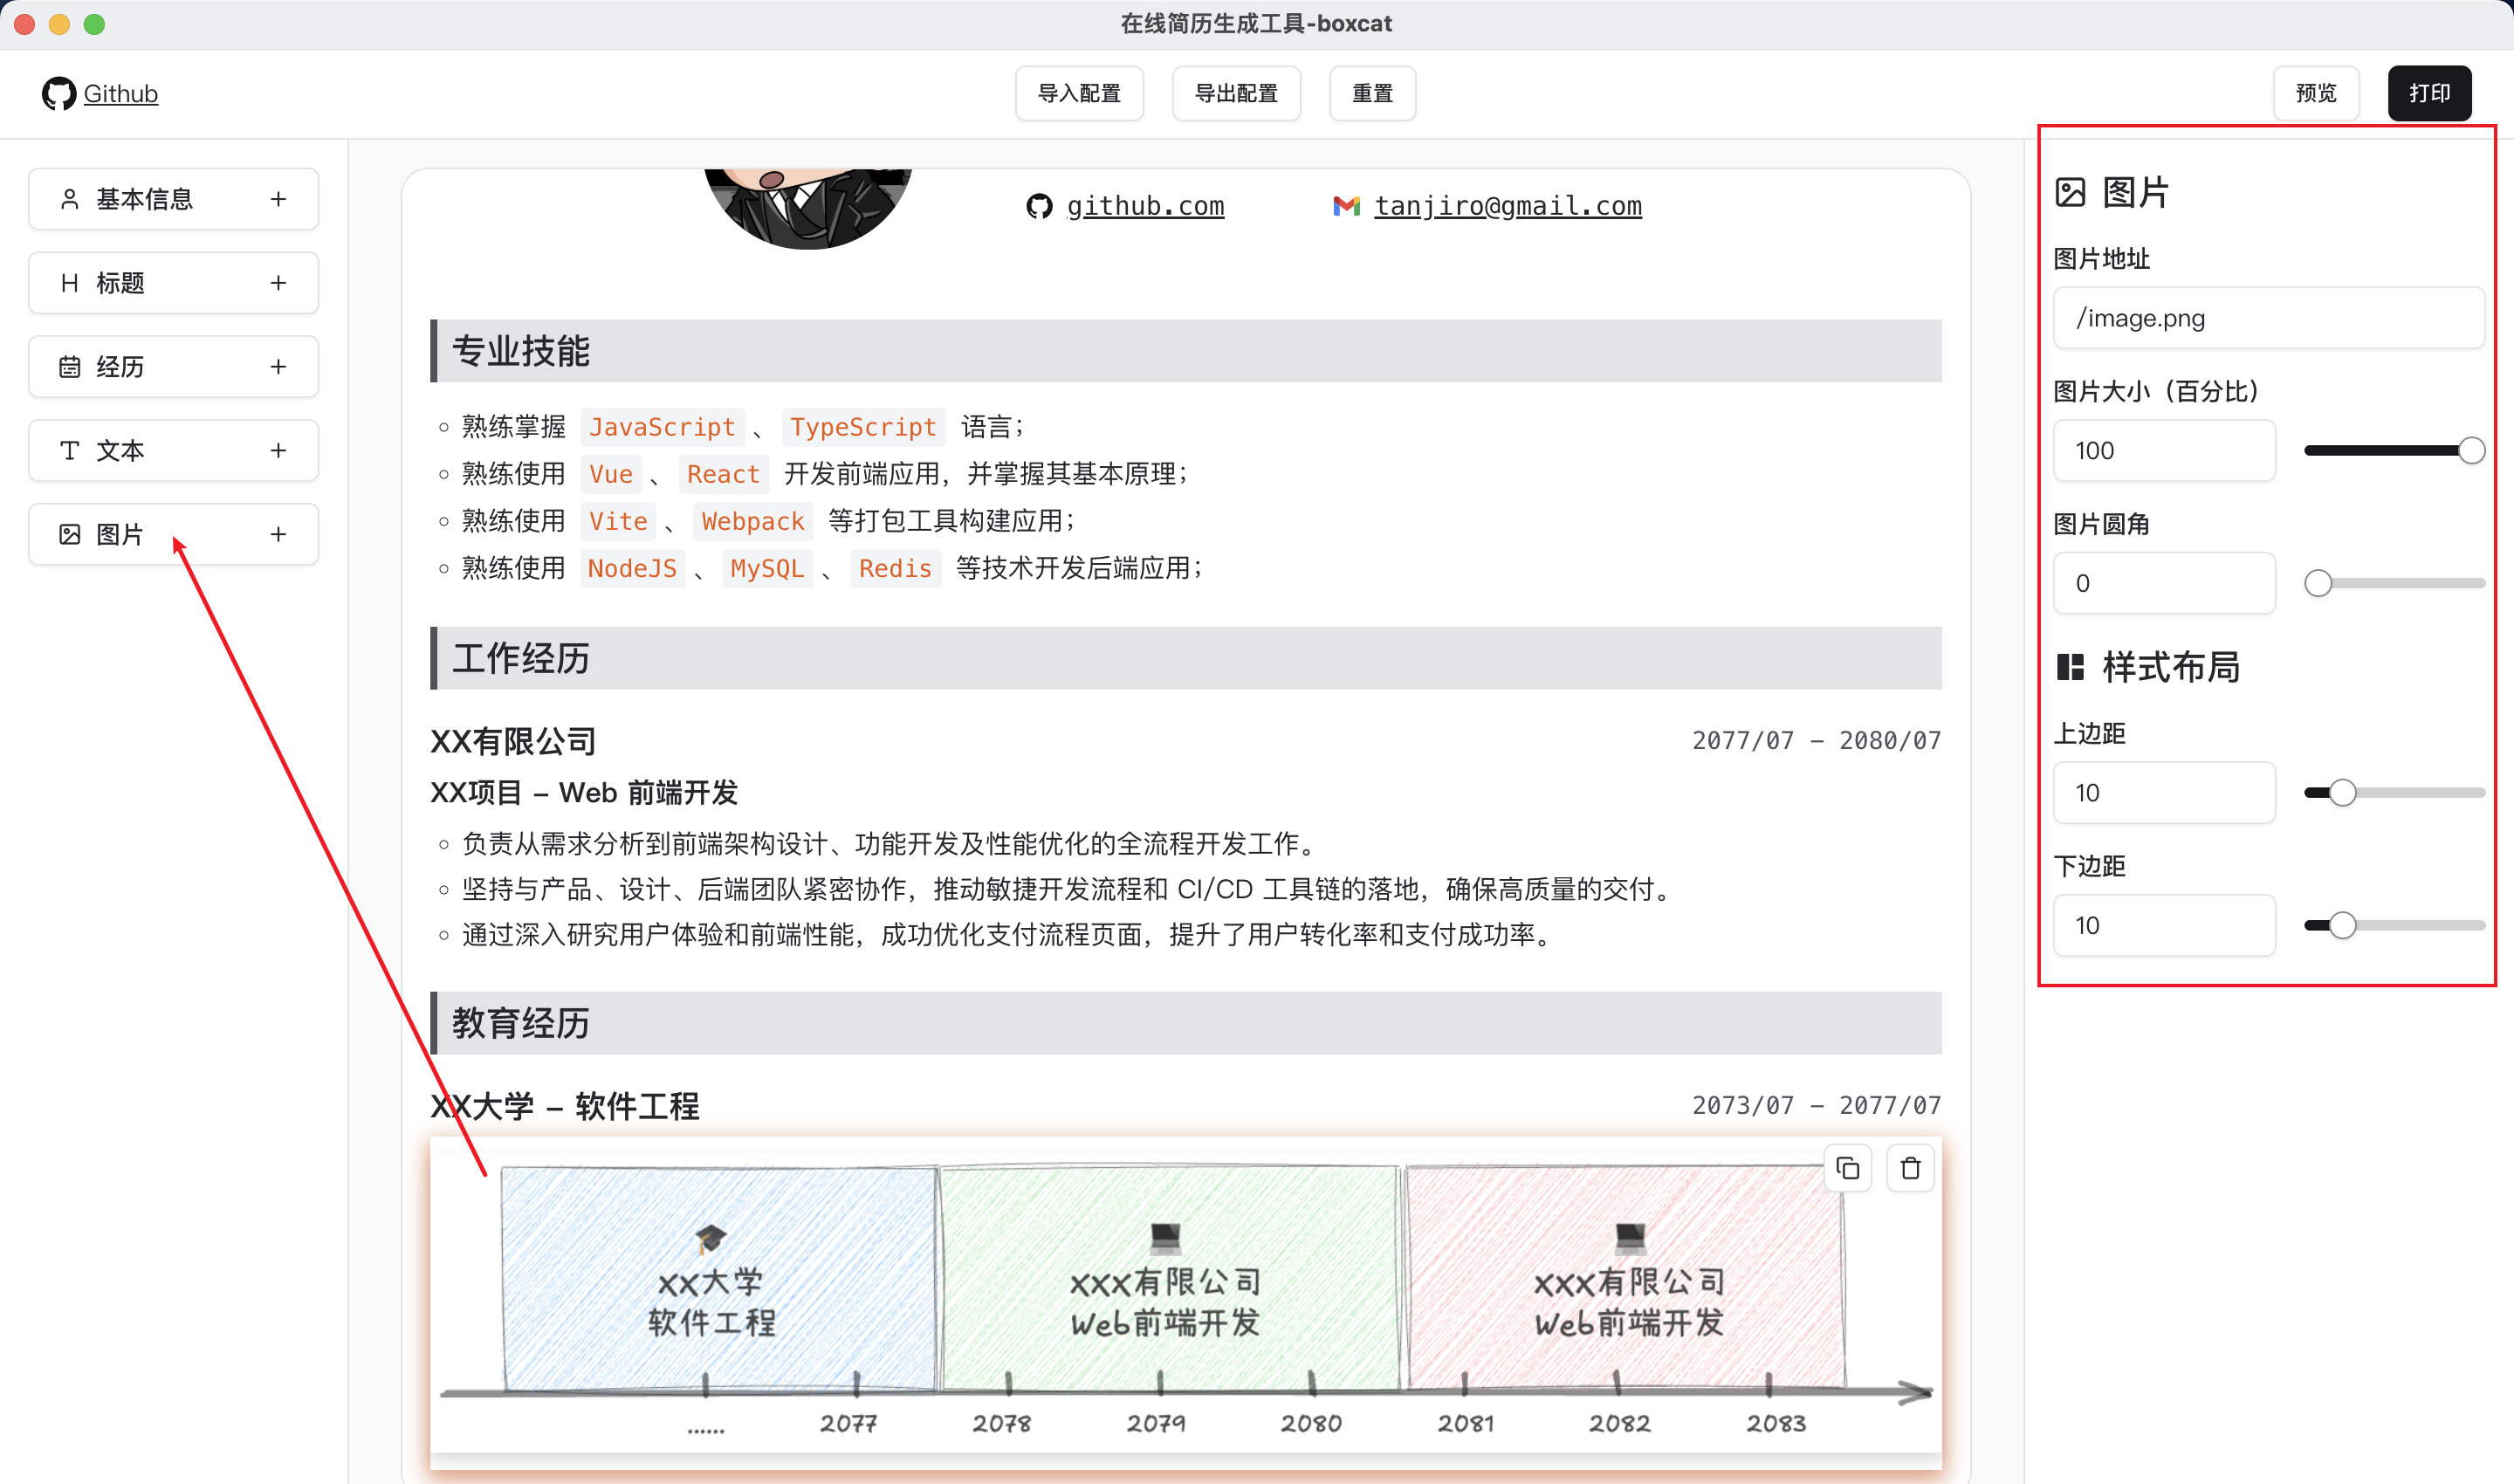Copy the timeline image block

click(1848, 1168)
